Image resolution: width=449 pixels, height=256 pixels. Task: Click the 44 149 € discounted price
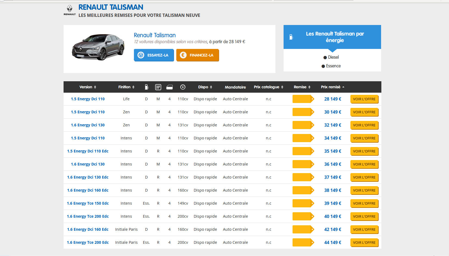coord(333,242)
